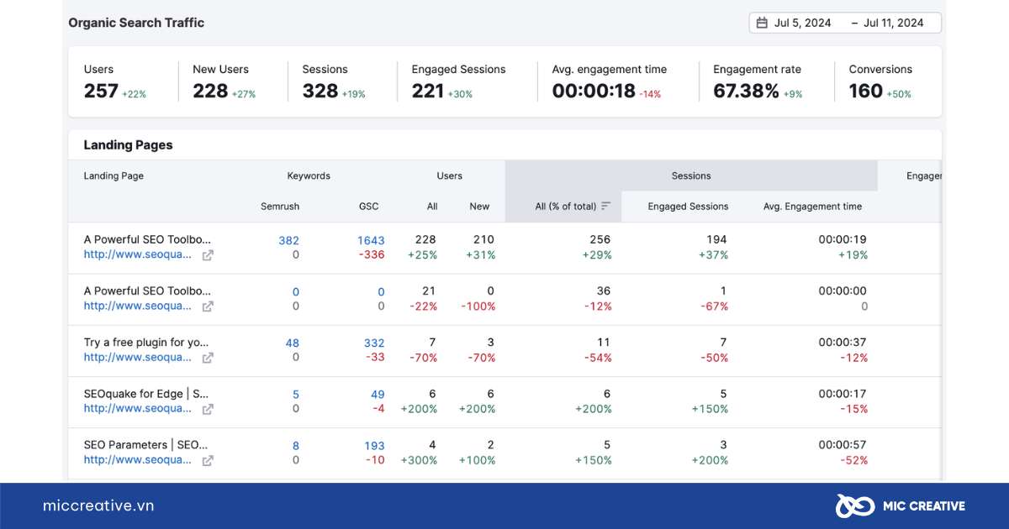Click the Sessions group header
Viewport: 1009px width, 529px height.
[691, 175]
